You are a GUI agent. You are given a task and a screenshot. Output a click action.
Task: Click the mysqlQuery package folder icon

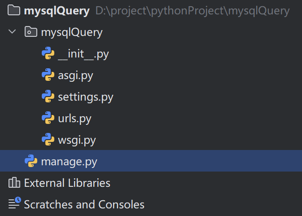pos(31,32)
